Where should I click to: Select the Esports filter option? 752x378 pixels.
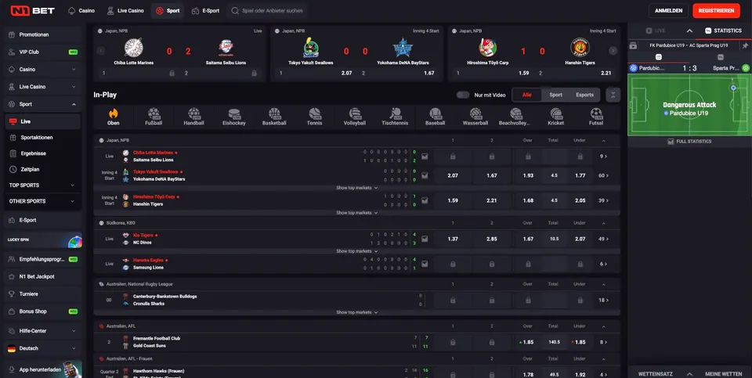(x=584, y=95)
